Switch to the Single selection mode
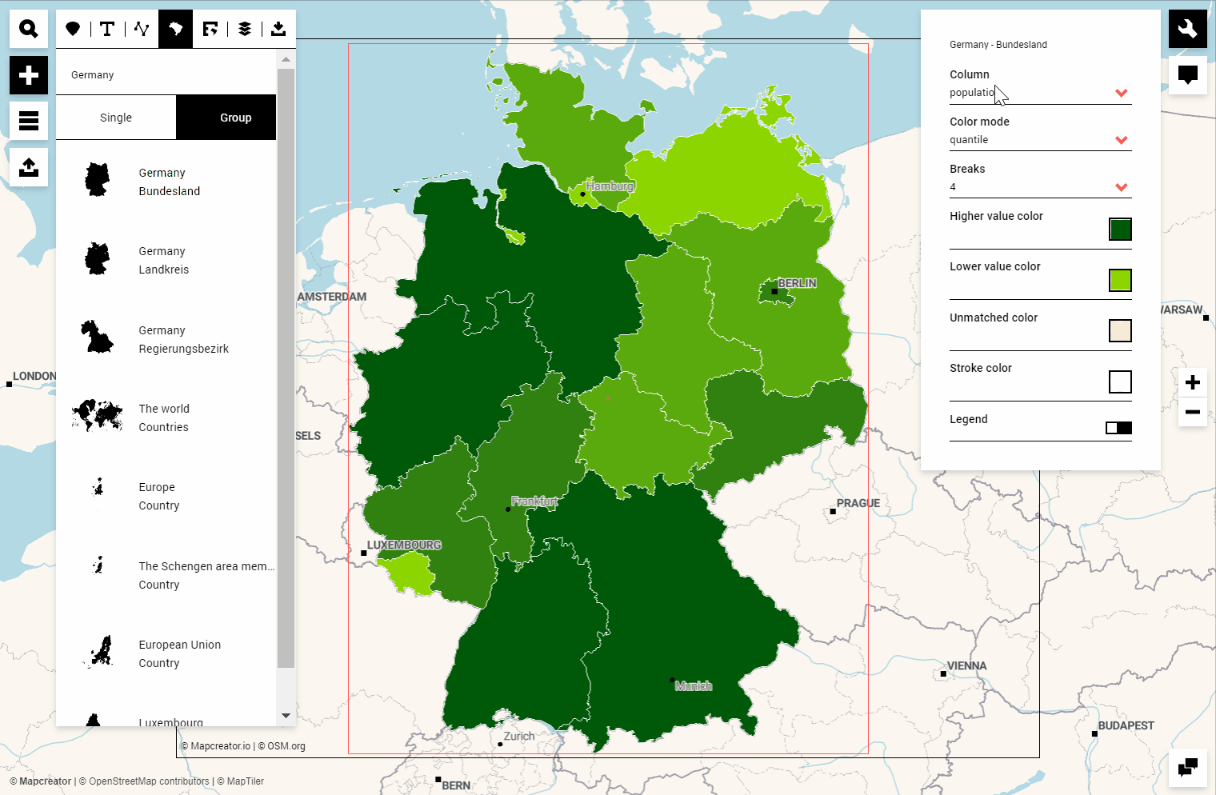This screenshot has height=795, width=1216. coord(115,117)
